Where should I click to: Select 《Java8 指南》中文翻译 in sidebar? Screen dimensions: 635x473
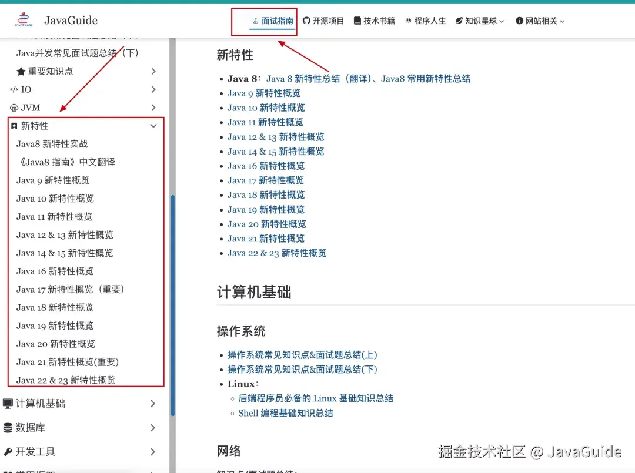(66, 162)
